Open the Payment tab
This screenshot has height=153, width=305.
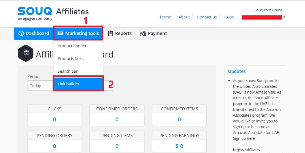(153, 33)
